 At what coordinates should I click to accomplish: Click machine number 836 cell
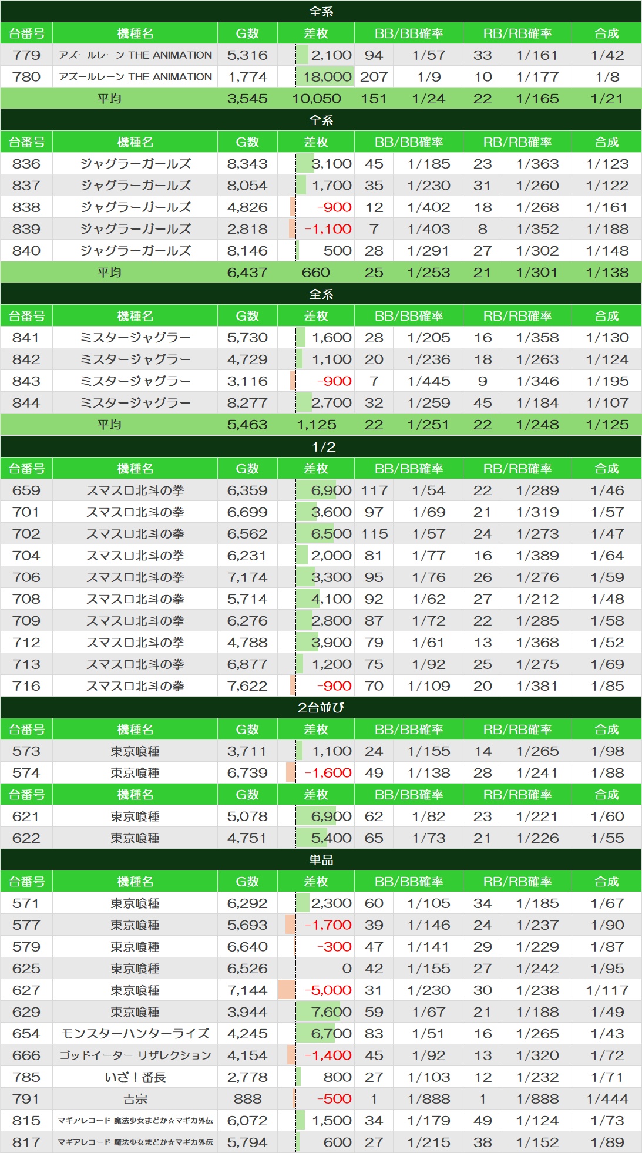point(26,164)
